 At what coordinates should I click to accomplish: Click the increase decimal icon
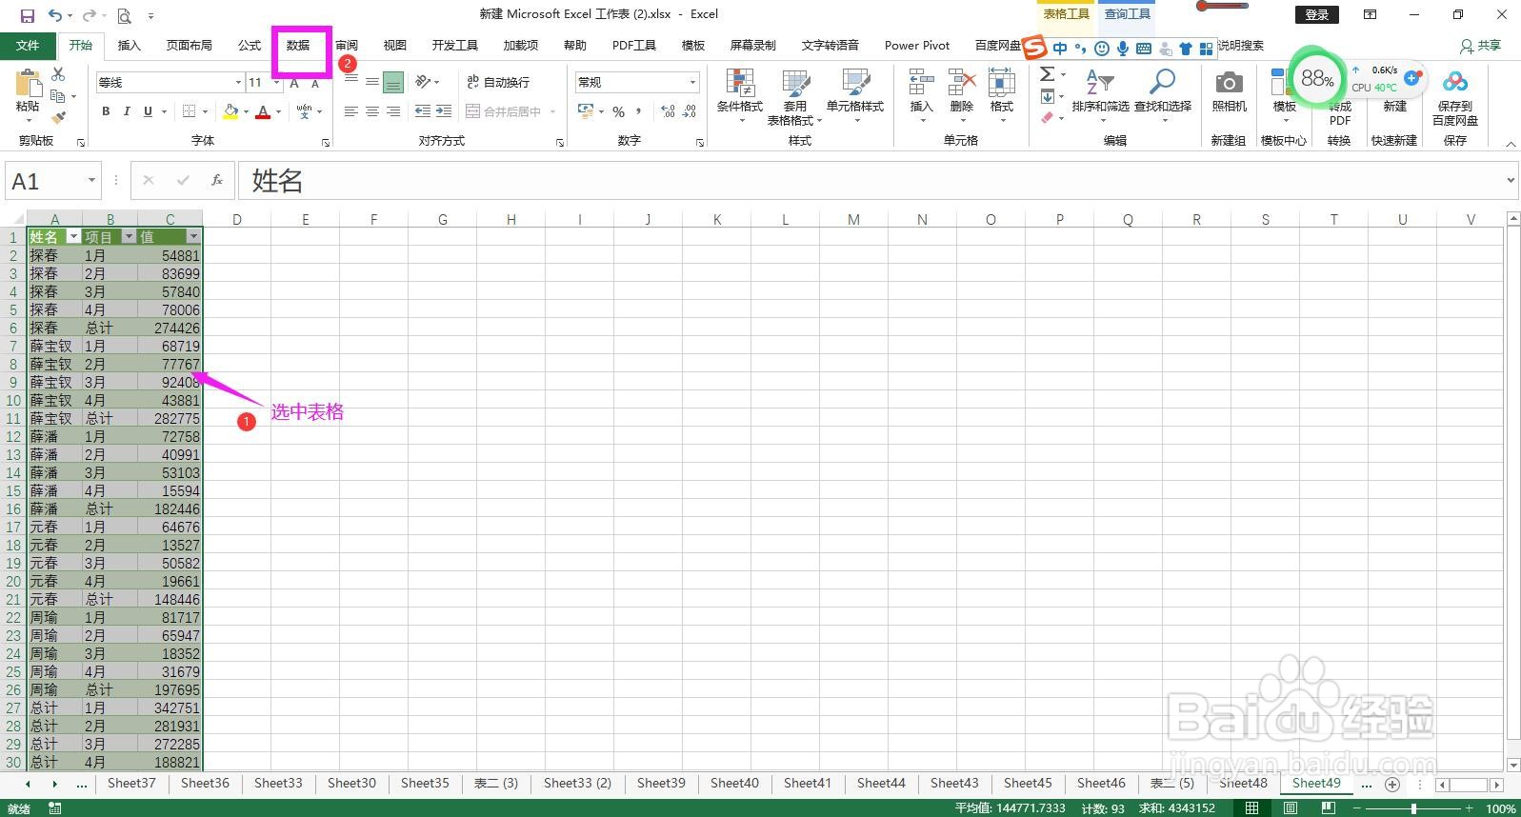pos(668,112)
